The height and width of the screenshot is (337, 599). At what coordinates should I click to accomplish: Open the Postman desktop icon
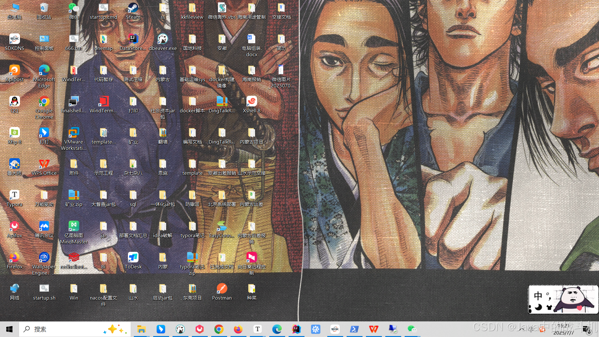(x=222, y=289)
